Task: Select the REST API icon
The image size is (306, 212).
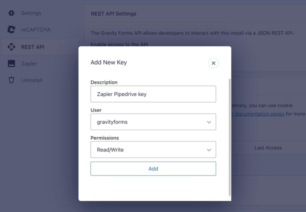Action: click(x=11, y=47)
